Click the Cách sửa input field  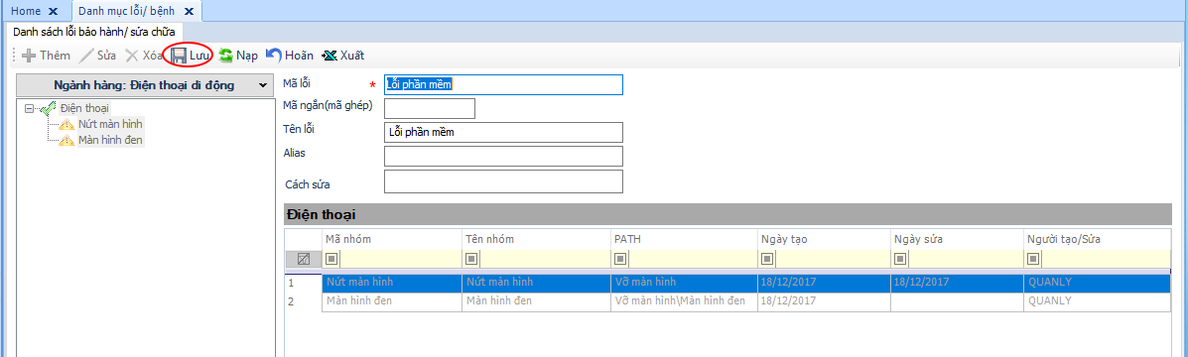click(x=503, y=181)
